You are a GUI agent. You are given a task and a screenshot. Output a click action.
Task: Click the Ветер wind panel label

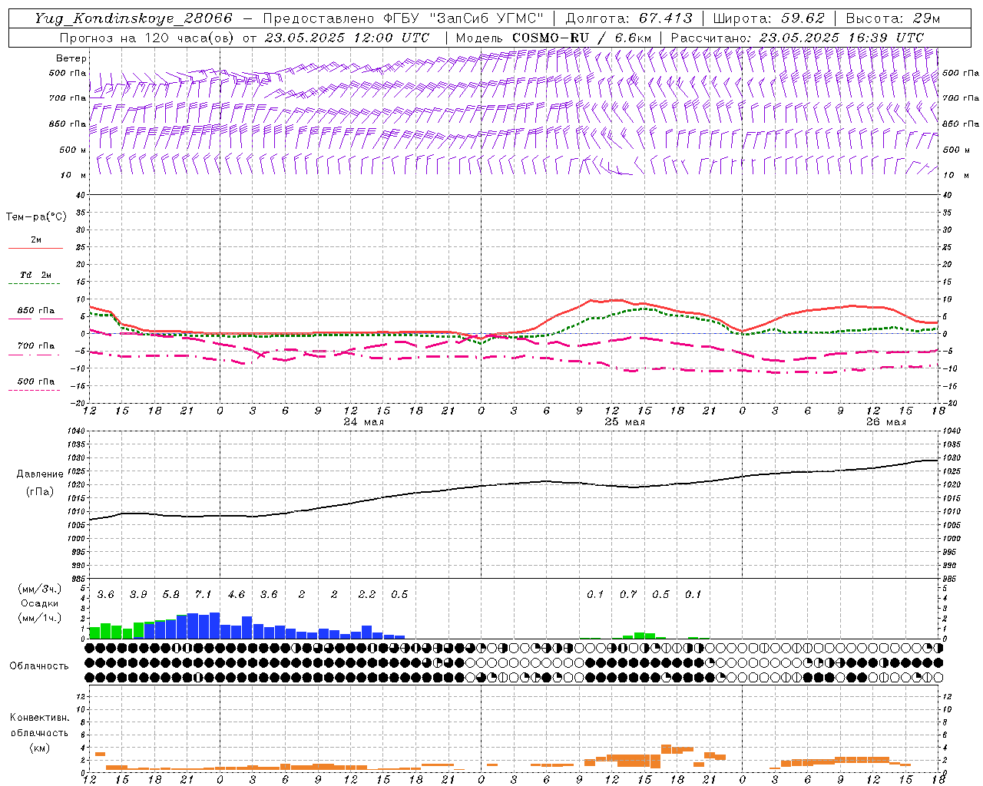tap(71, 58)
